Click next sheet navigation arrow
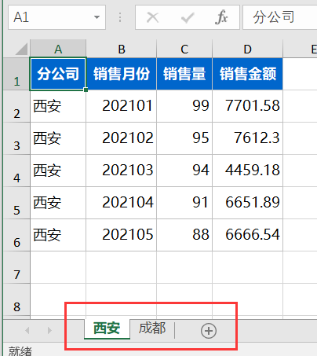Viewport: 317px width, 356px height. pos(49,330)
